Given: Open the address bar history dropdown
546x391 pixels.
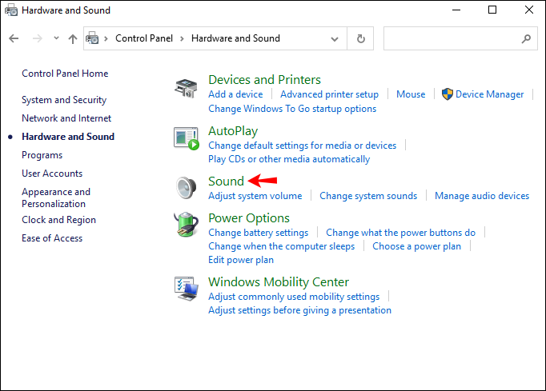Looking at the screenshot, I should point(335,38).
